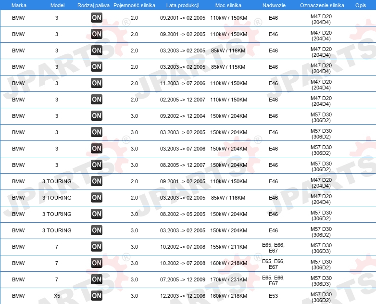Click the ON fuel badge in the 03.2003 -> 07.2006 row
The width and height of the screenshot is (376, 304).
click(x=97, y=148)
